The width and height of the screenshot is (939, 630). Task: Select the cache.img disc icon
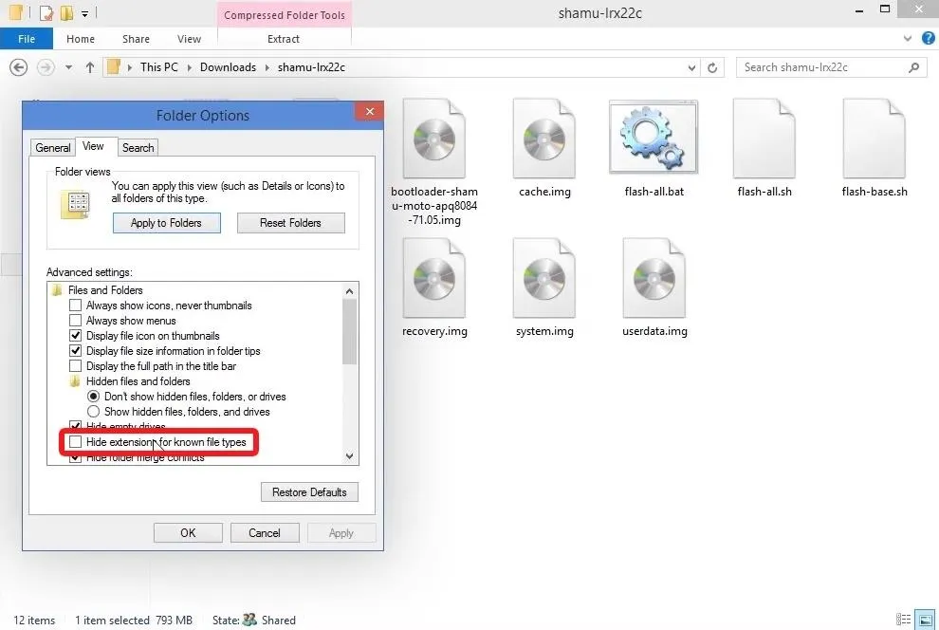click(x=543, y=139)
